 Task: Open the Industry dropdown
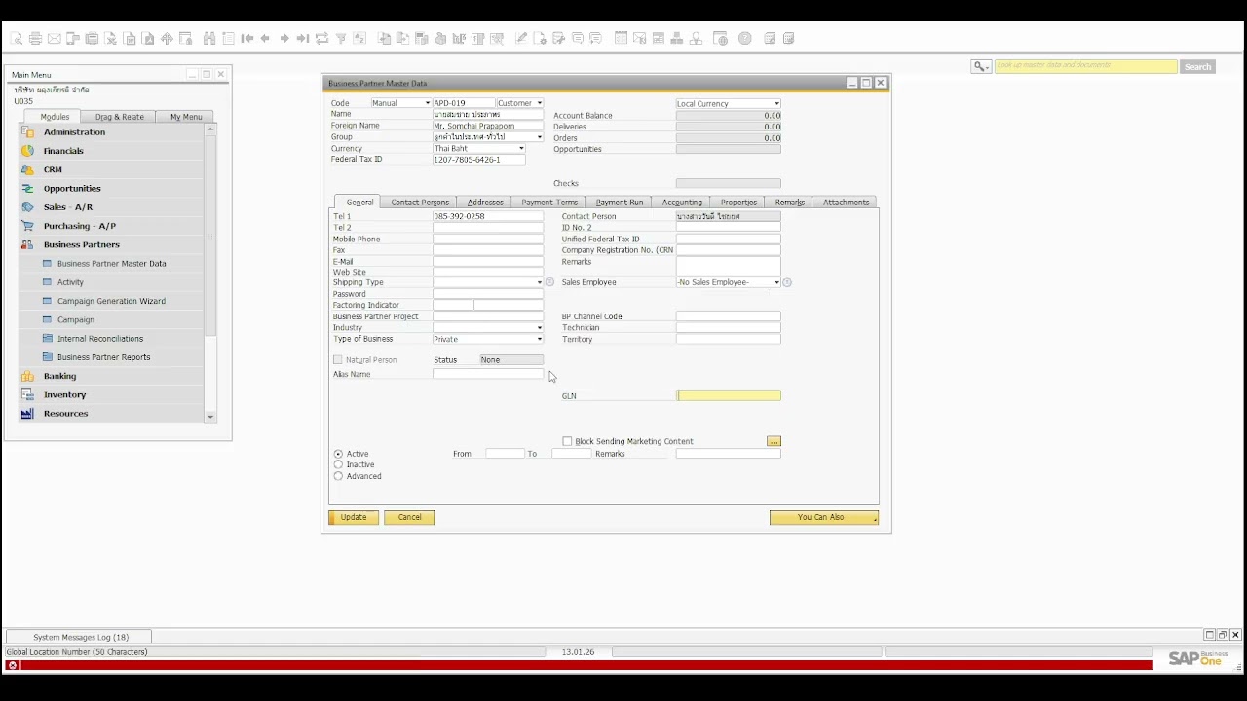click(540, 328)
